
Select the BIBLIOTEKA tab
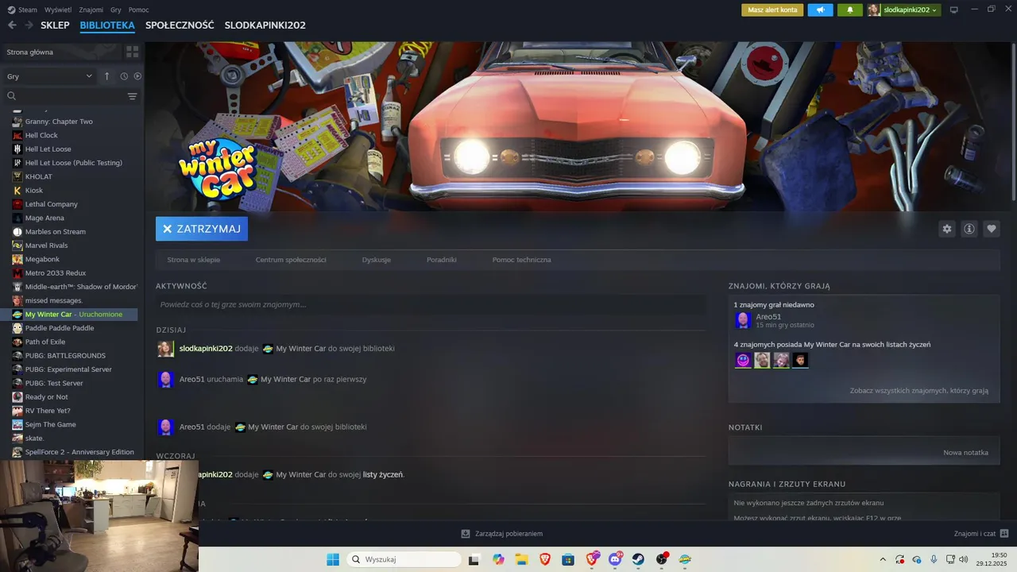pos(107,25)
